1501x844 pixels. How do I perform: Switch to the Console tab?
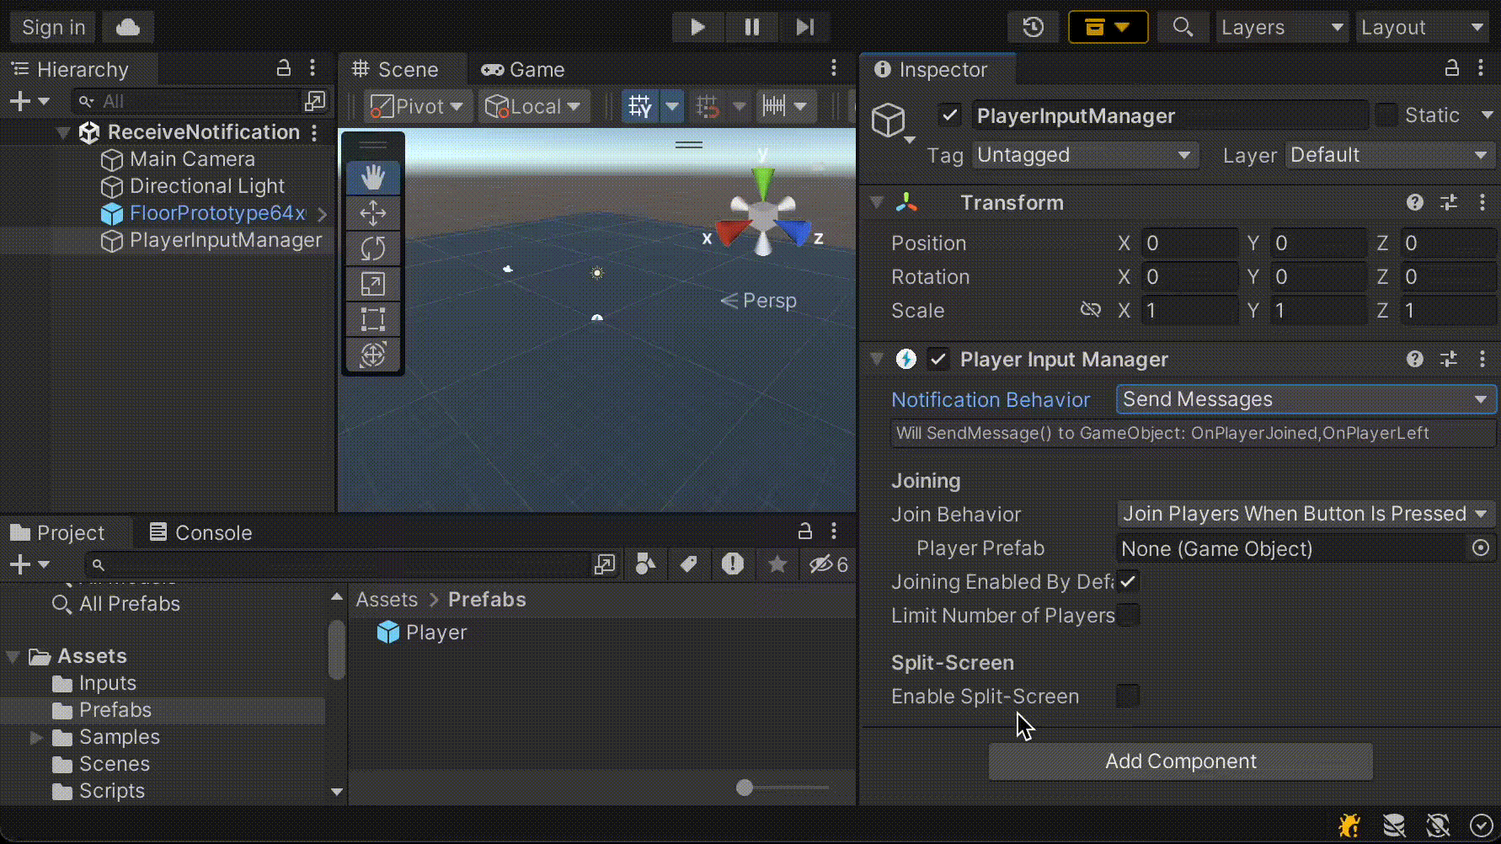pos(201,532)
